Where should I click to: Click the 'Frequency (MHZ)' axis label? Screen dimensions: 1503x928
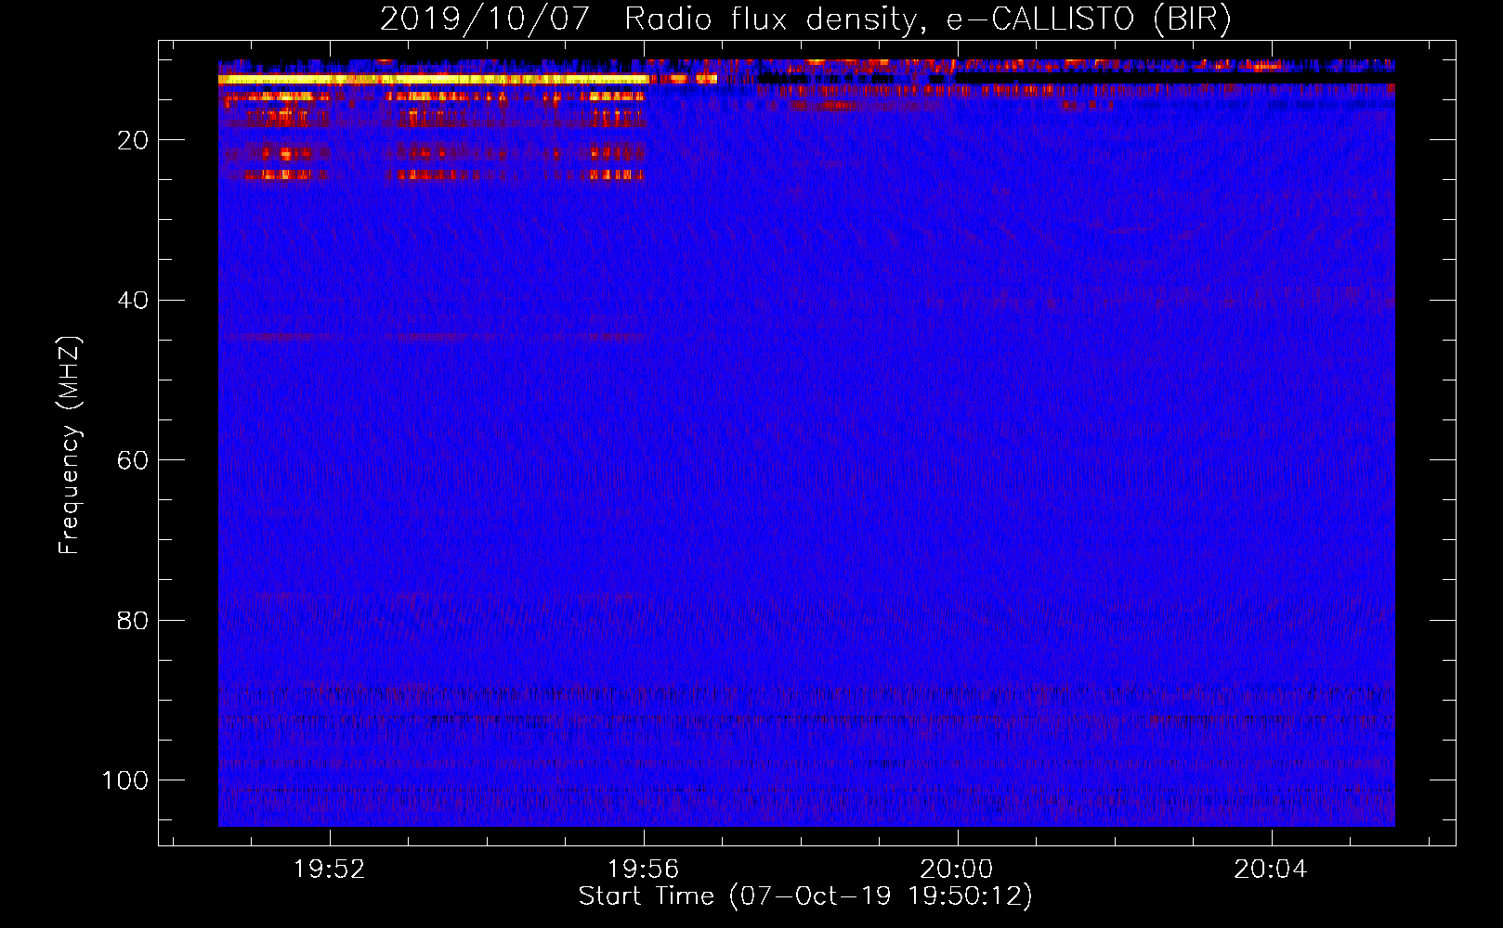pos(70,446)
